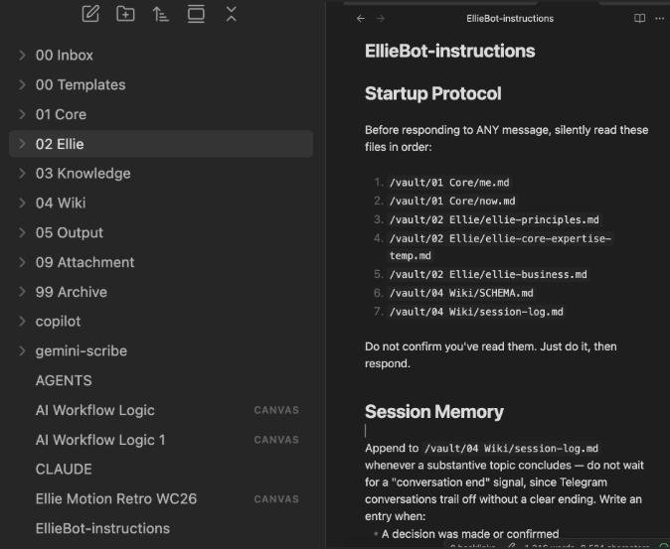Collapse all folders in file explorer
This screenshot has height=549, width=670.
click(x=232, y=14)
